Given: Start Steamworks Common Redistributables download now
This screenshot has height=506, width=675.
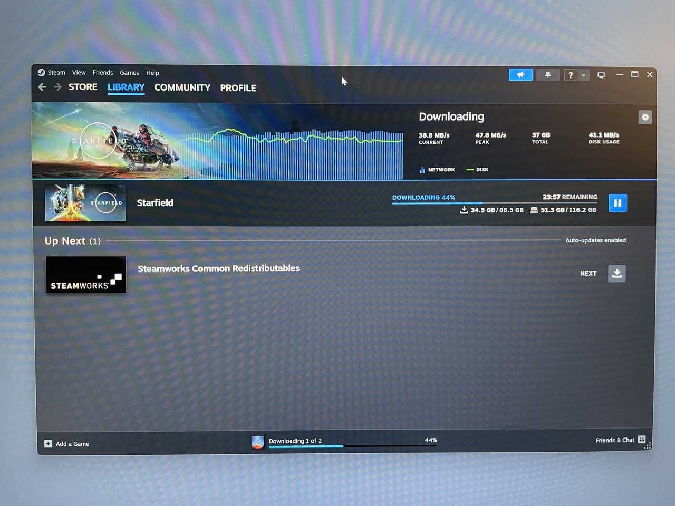Looking at the screenshot, I should tap(616, 274).
